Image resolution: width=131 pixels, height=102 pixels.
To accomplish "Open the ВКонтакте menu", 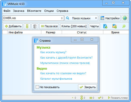I will 34,11.
